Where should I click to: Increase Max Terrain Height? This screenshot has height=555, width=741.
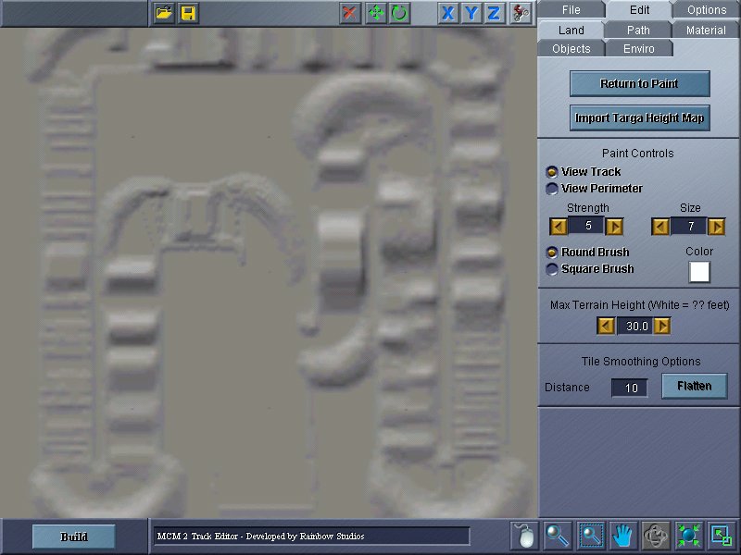(662, 326)
